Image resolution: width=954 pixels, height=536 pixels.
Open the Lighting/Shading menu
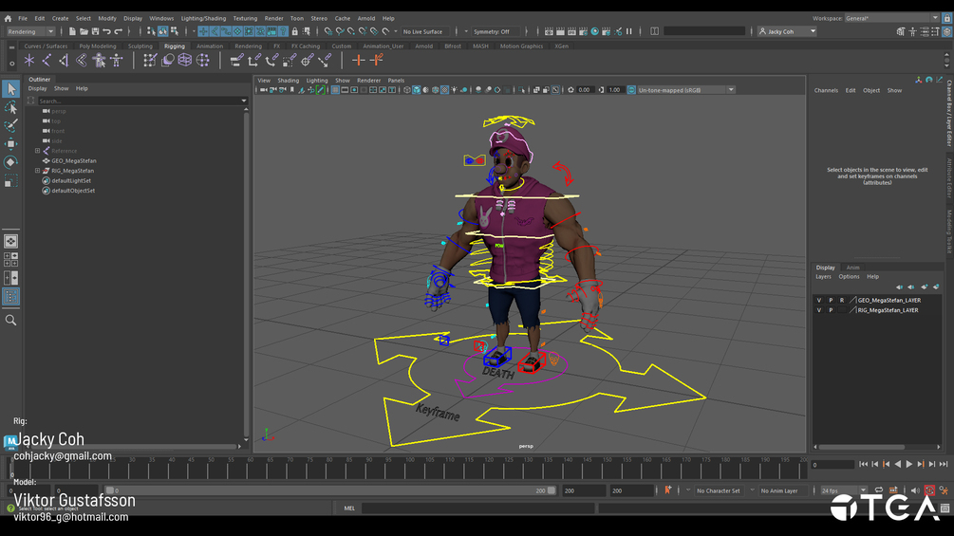[x=203, y=18]
